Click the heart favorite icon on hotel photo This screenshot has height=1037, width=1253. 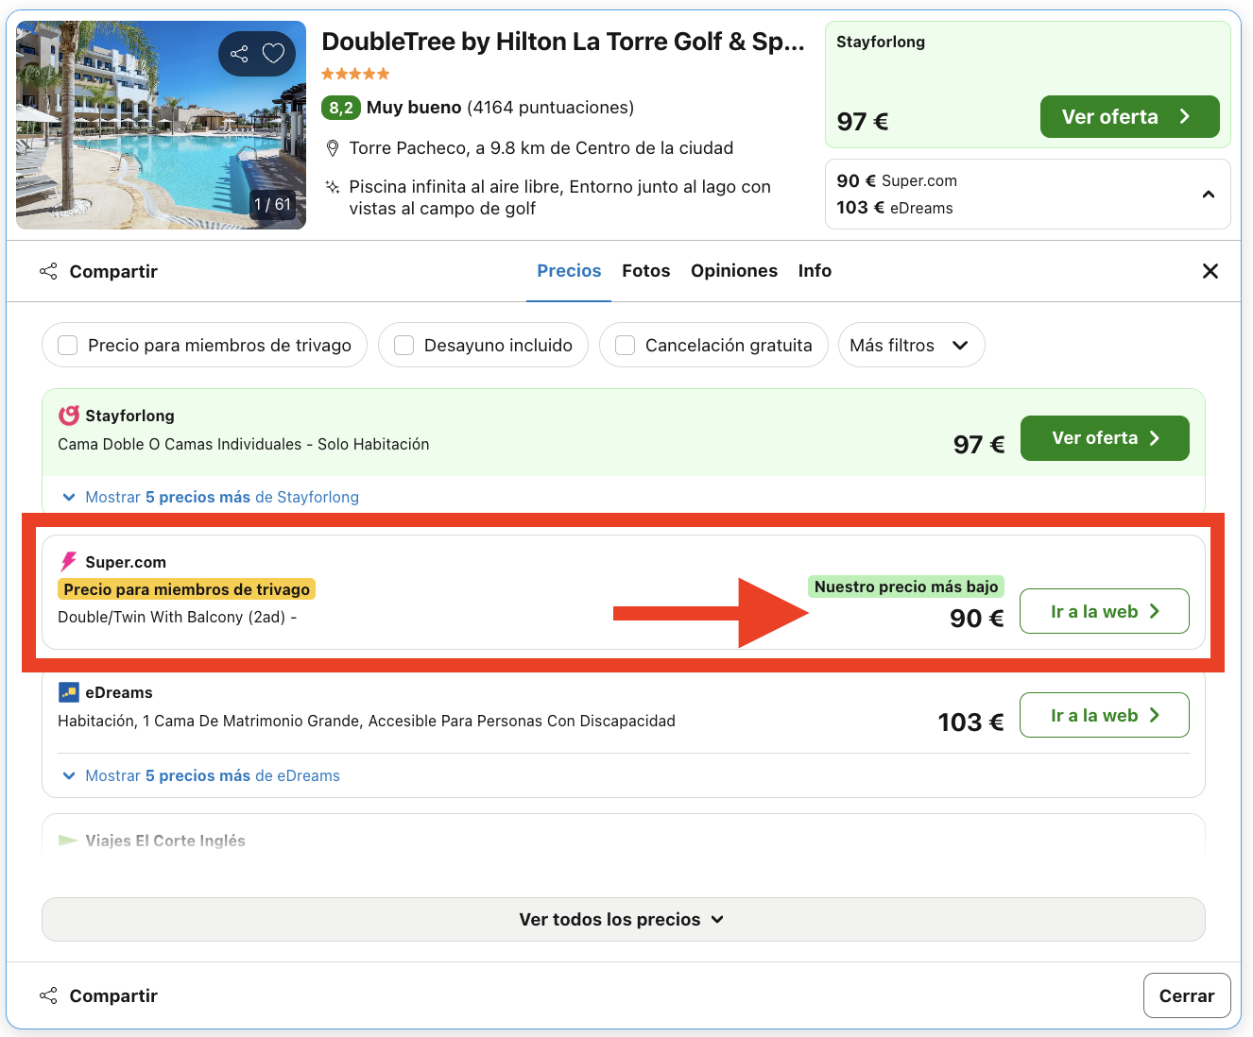pyautogui.click(x=273, y=54)
